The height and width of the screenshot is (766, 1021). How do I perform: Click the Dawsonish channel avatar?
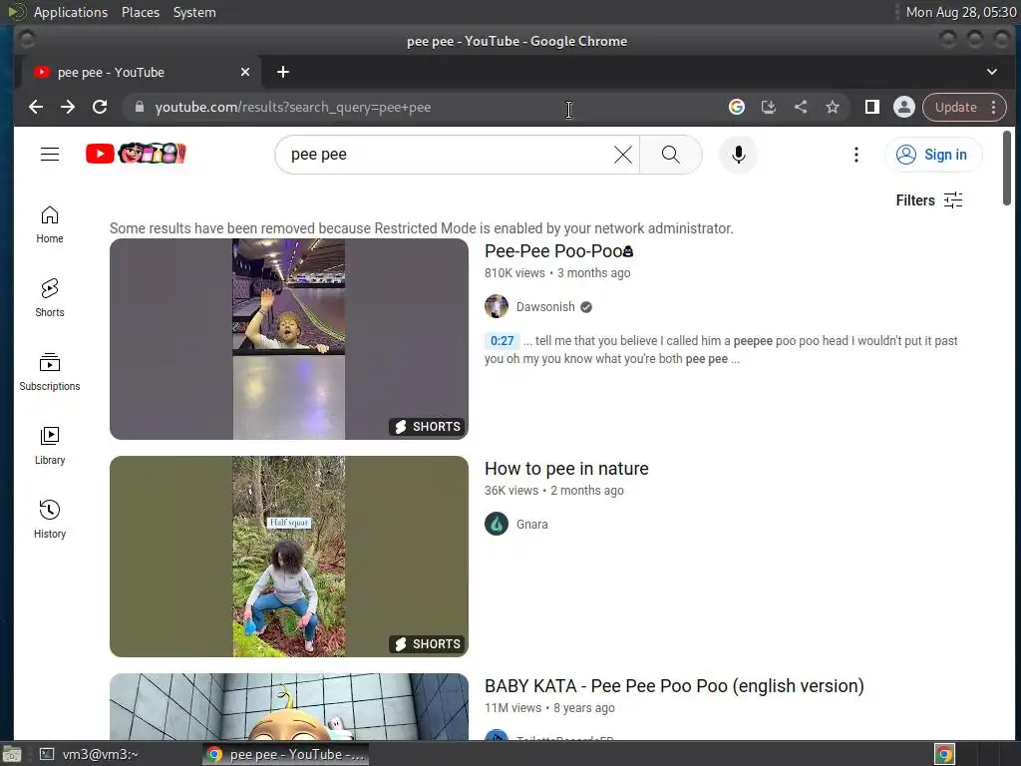click(497, 306)
